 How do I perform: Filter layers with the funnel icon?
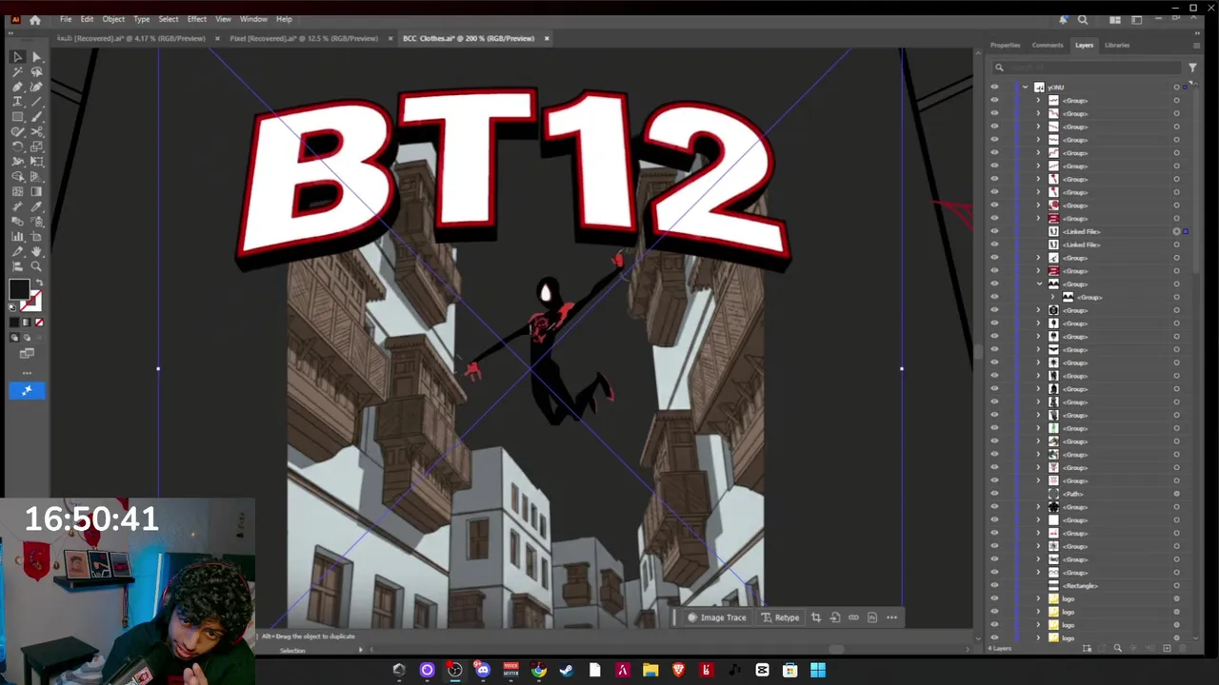click(1192, 68)
